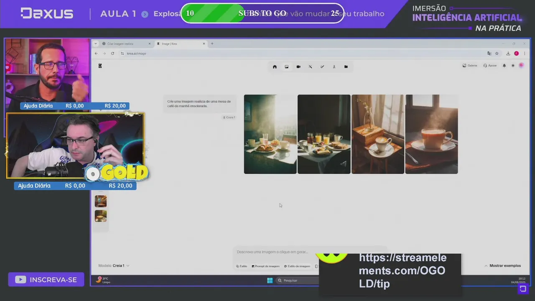Open first generated breakfast table image
This screenshot has height=301, width=535.
270,134
